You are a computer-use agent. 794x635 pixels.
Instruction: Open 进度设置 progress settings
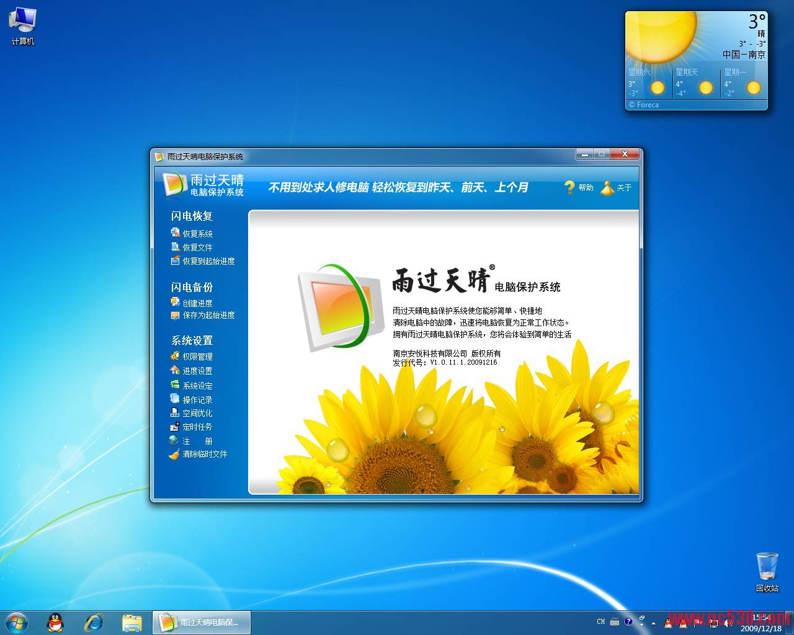[192, 371]
